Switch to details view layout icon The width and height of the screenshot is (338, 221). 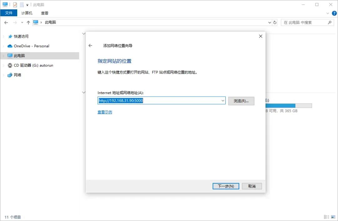click(x=326, y=217)
